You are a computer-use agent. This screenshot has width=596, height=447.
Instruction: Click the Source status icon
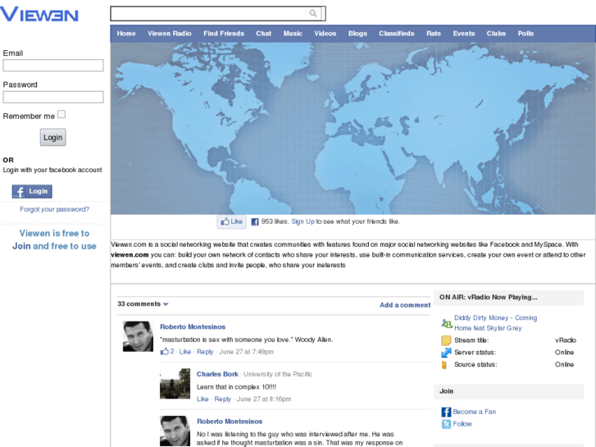pyautogui.click(x=444, y=364)
